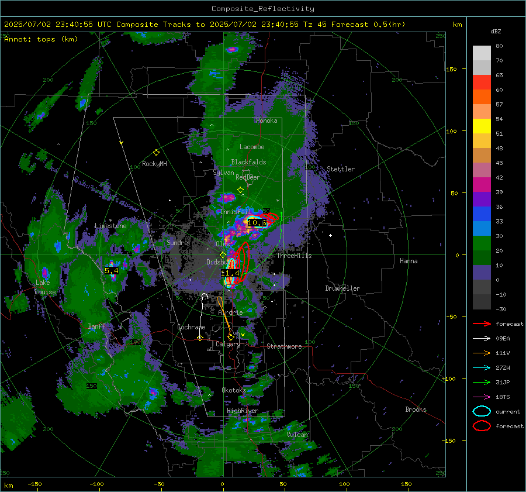Click the 10.6 storm top label
526x492 pixels.
point(257,223)
